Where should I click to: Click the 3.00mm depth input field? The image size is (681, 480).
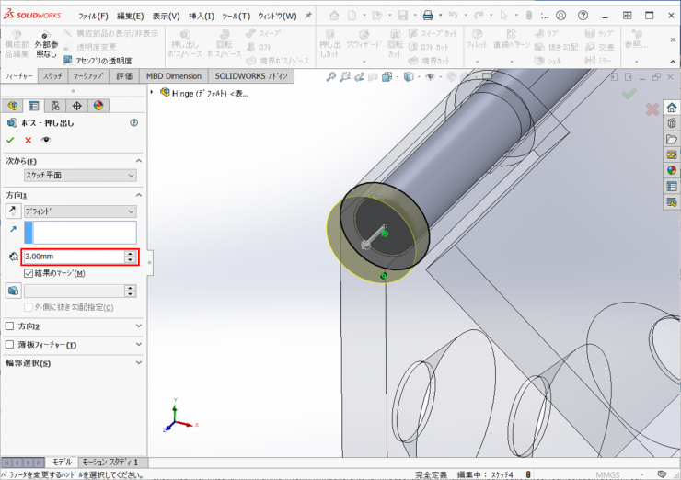pos(72,257)
